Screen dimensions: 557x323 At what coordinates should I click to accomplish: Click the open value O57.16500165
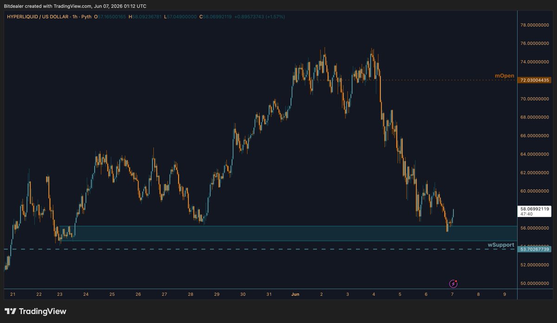coord(110,17)
